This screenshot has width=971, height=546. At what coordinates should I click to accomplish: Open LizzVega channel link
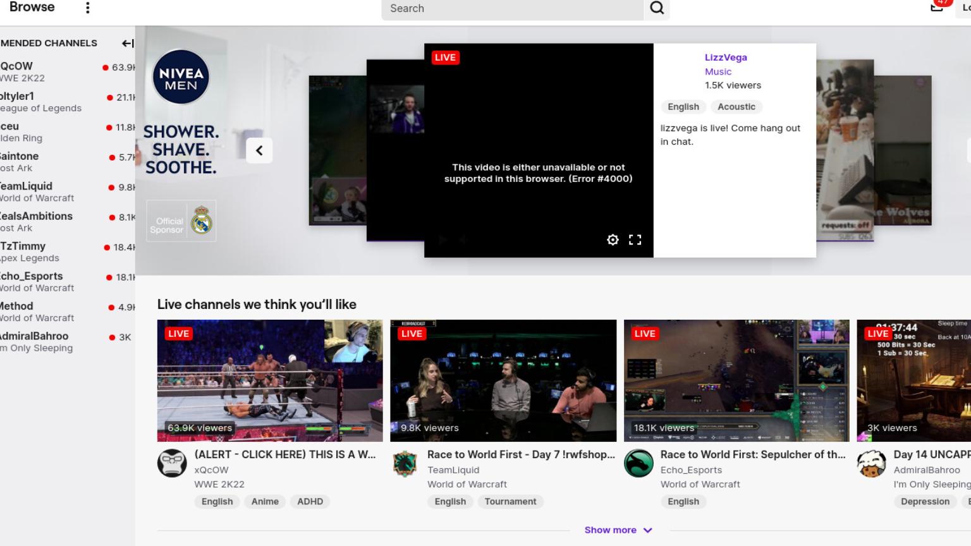pyautogui.click(x=726, y=57)
